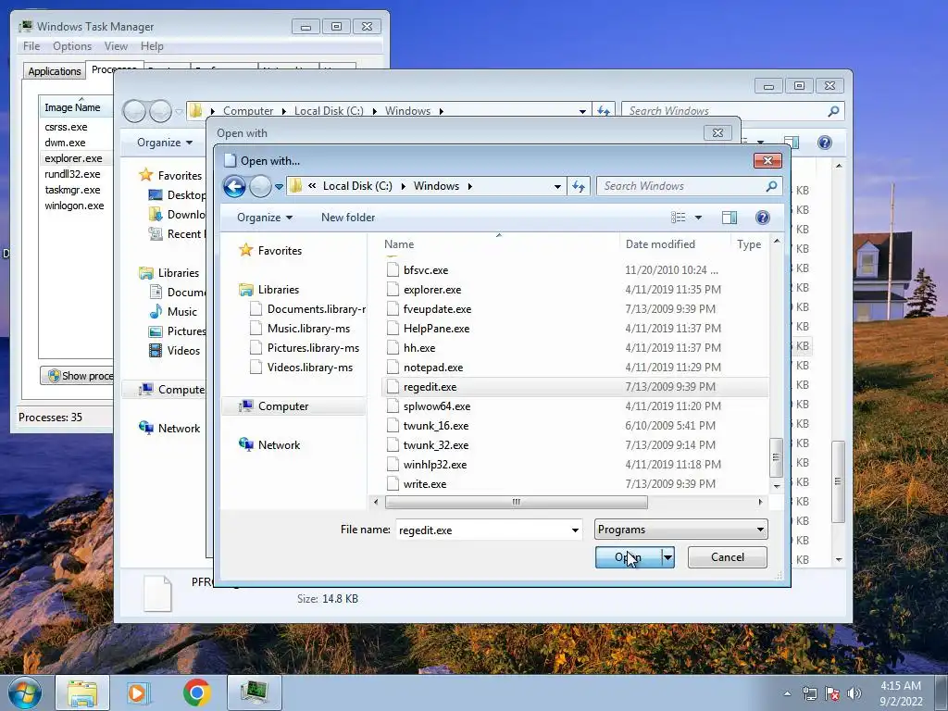
Task: Click Show processes from all users button
Action: click(78, 376)
